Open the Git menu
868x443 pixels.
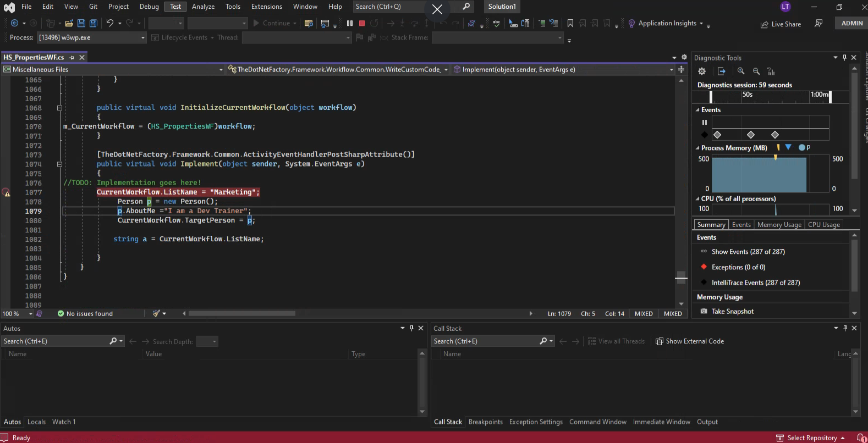[93, 7]
